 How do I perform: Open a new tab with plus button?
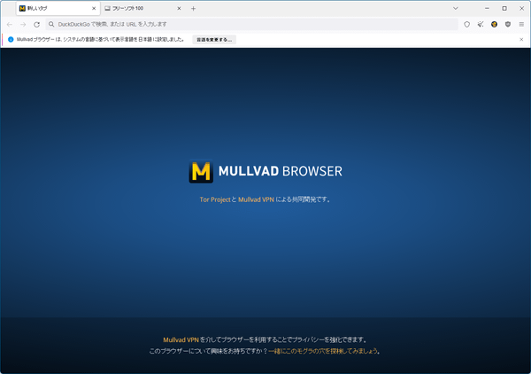coord(193,9)
